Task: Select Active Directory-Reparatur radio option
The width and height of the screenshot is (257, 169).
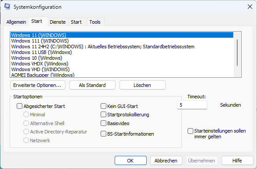Action: [26, 132]
